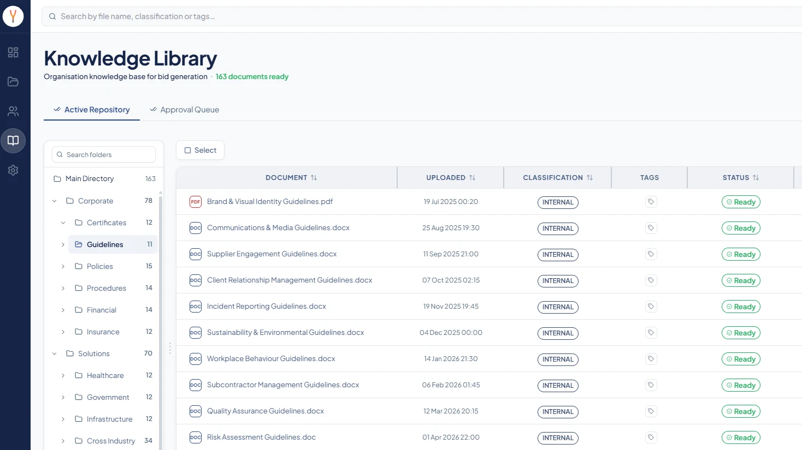The image size is (802, 450).
Task: Click the folder tree scrollbar
Action: click(161, 322)
